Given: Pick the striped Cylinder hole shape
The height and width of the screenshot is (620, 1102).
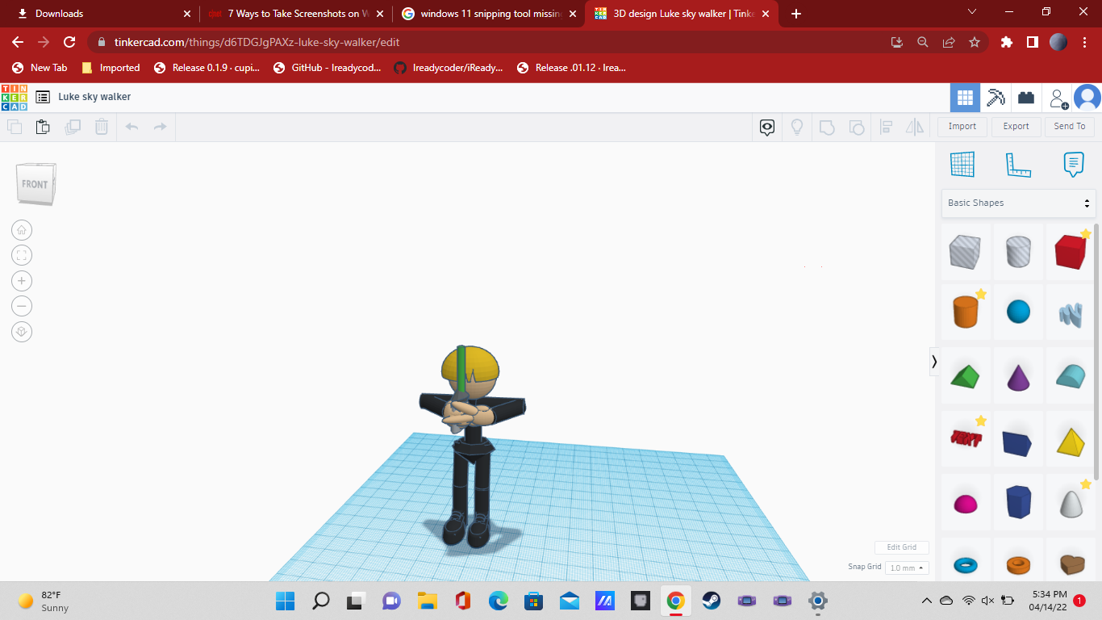Looking at the screenshot, I should click(x=1018, y=253).
